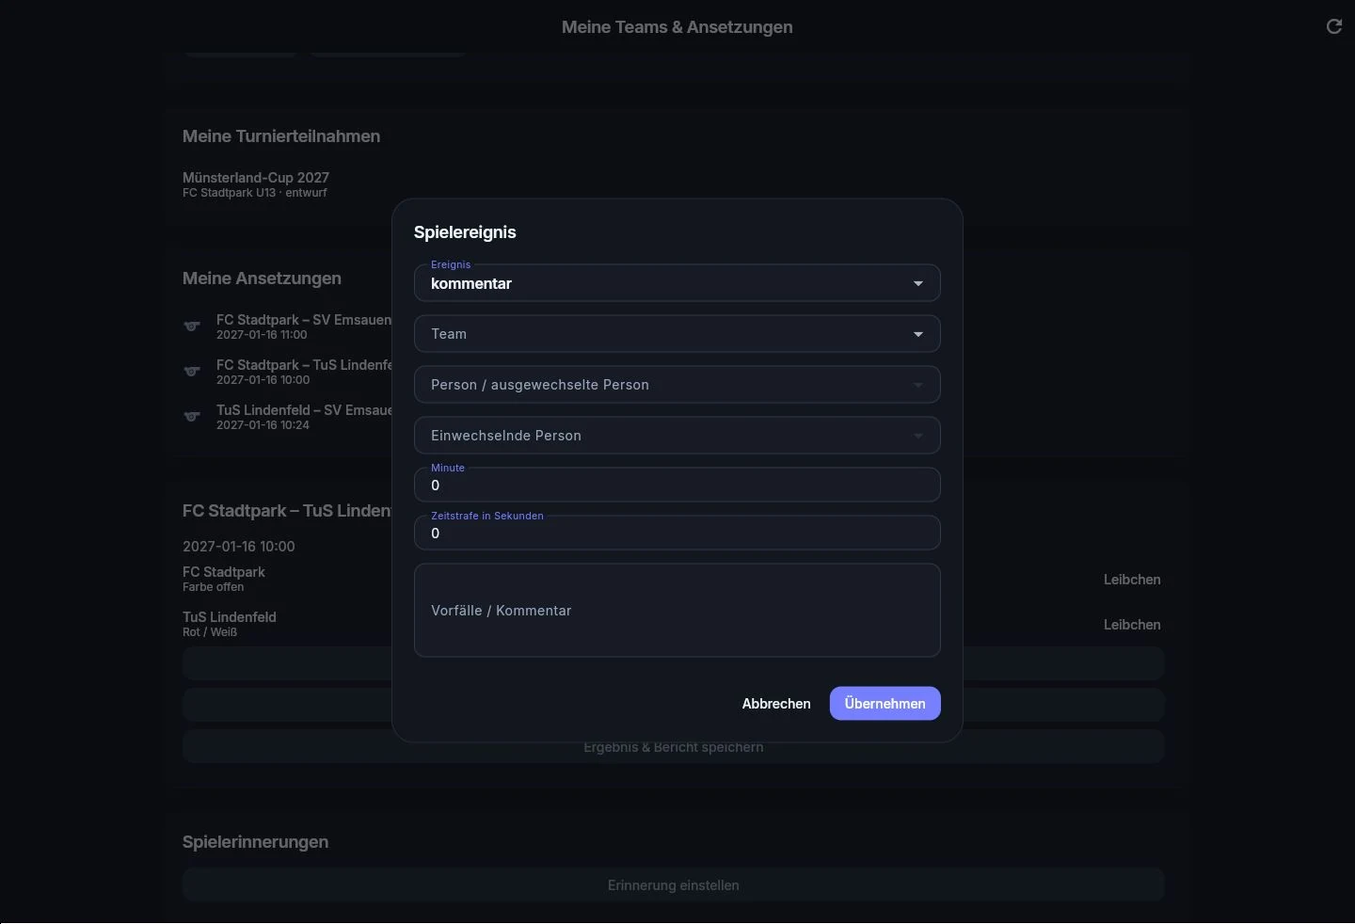Click whistle icon beside FC Stadtpark – SV Emsauen
1355x924 pixels.
(192, 327)
